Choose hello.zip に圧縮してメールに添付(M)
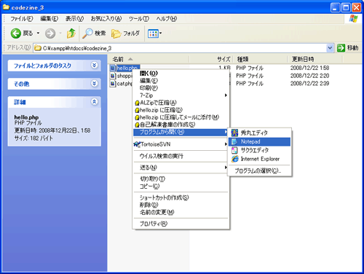 pos(181,117)
